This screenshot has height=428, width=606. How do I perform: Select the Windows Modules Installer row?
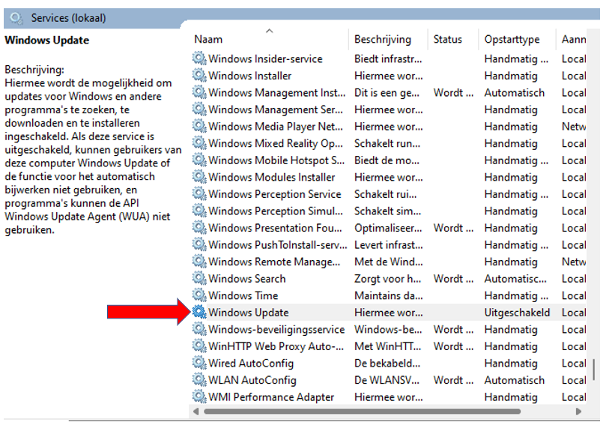(x=390, y=177)
